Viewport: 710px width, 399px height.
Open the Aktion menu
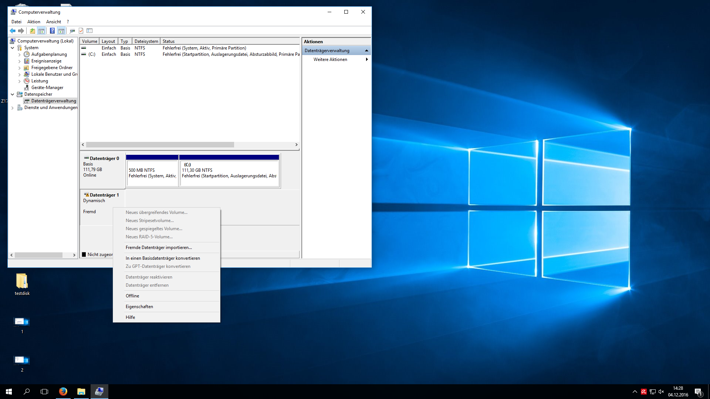pos(34,22)
